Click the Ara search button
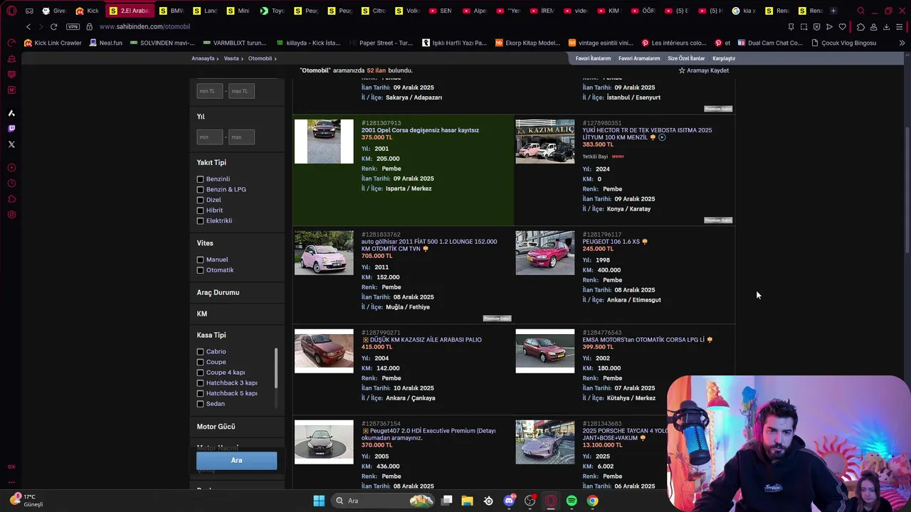 click(236, 460)
